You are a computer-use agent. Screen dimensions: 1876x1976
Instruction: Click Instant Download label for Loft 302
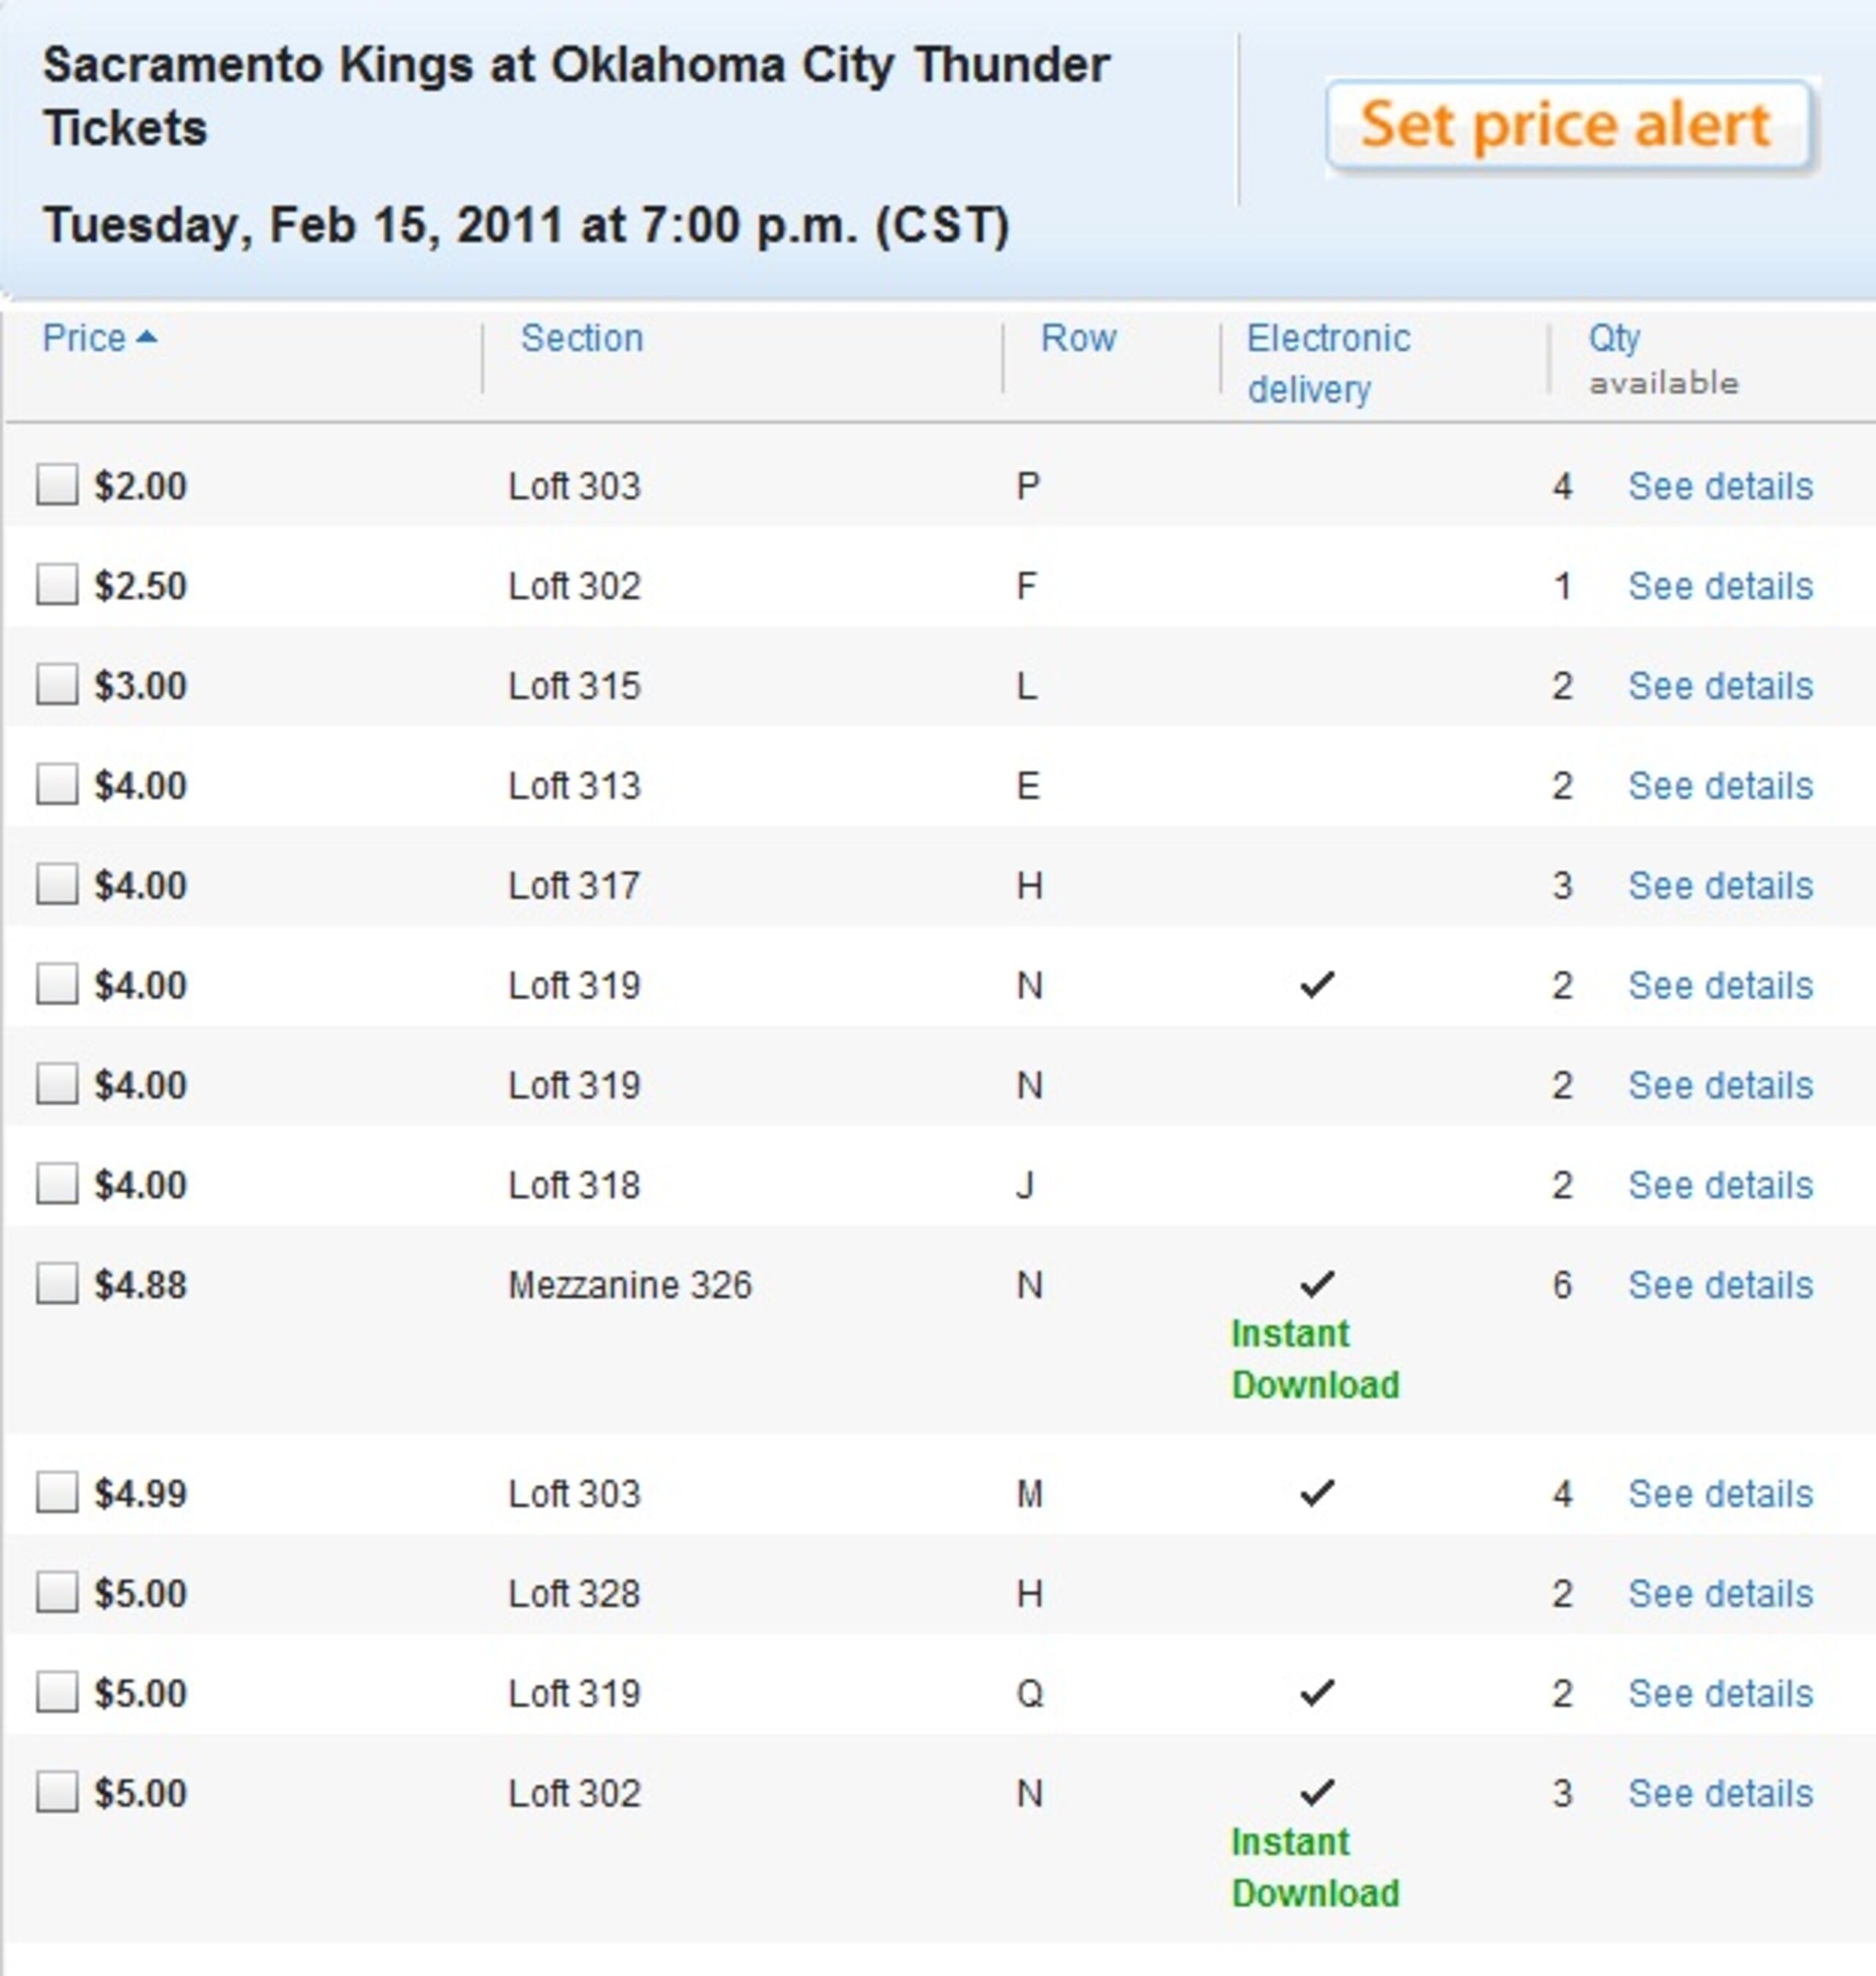click(1315, 1867)
